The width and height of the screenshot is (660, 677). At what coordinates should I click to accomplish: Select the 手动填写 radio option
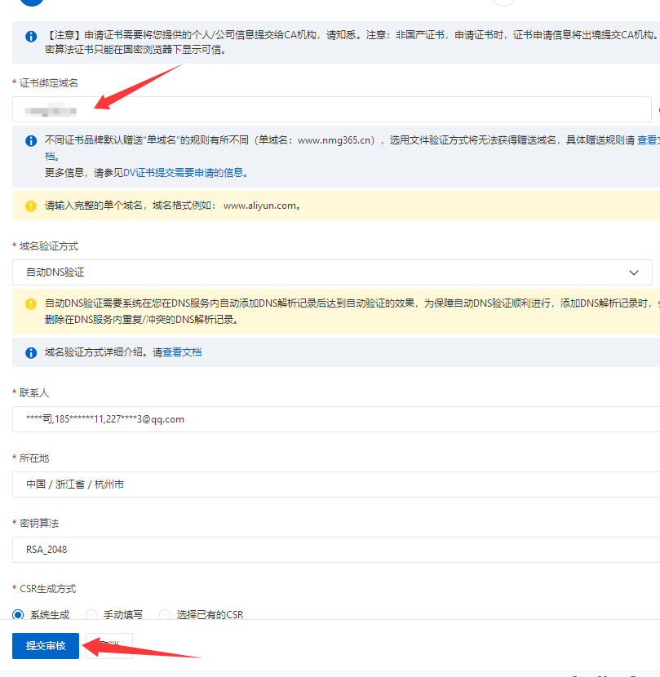point(91,615)
